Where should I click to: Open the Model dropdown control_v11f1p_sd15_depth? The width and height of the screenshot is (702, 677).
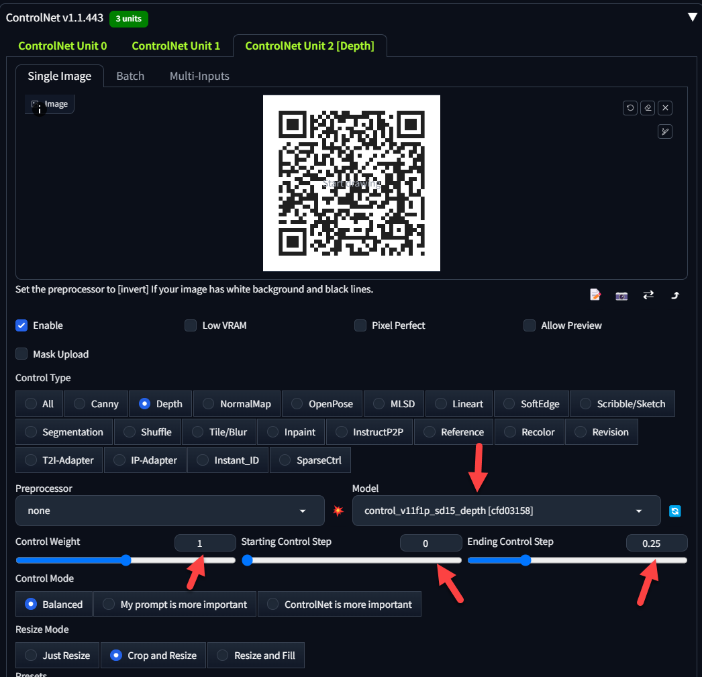(x=506, y=511)
